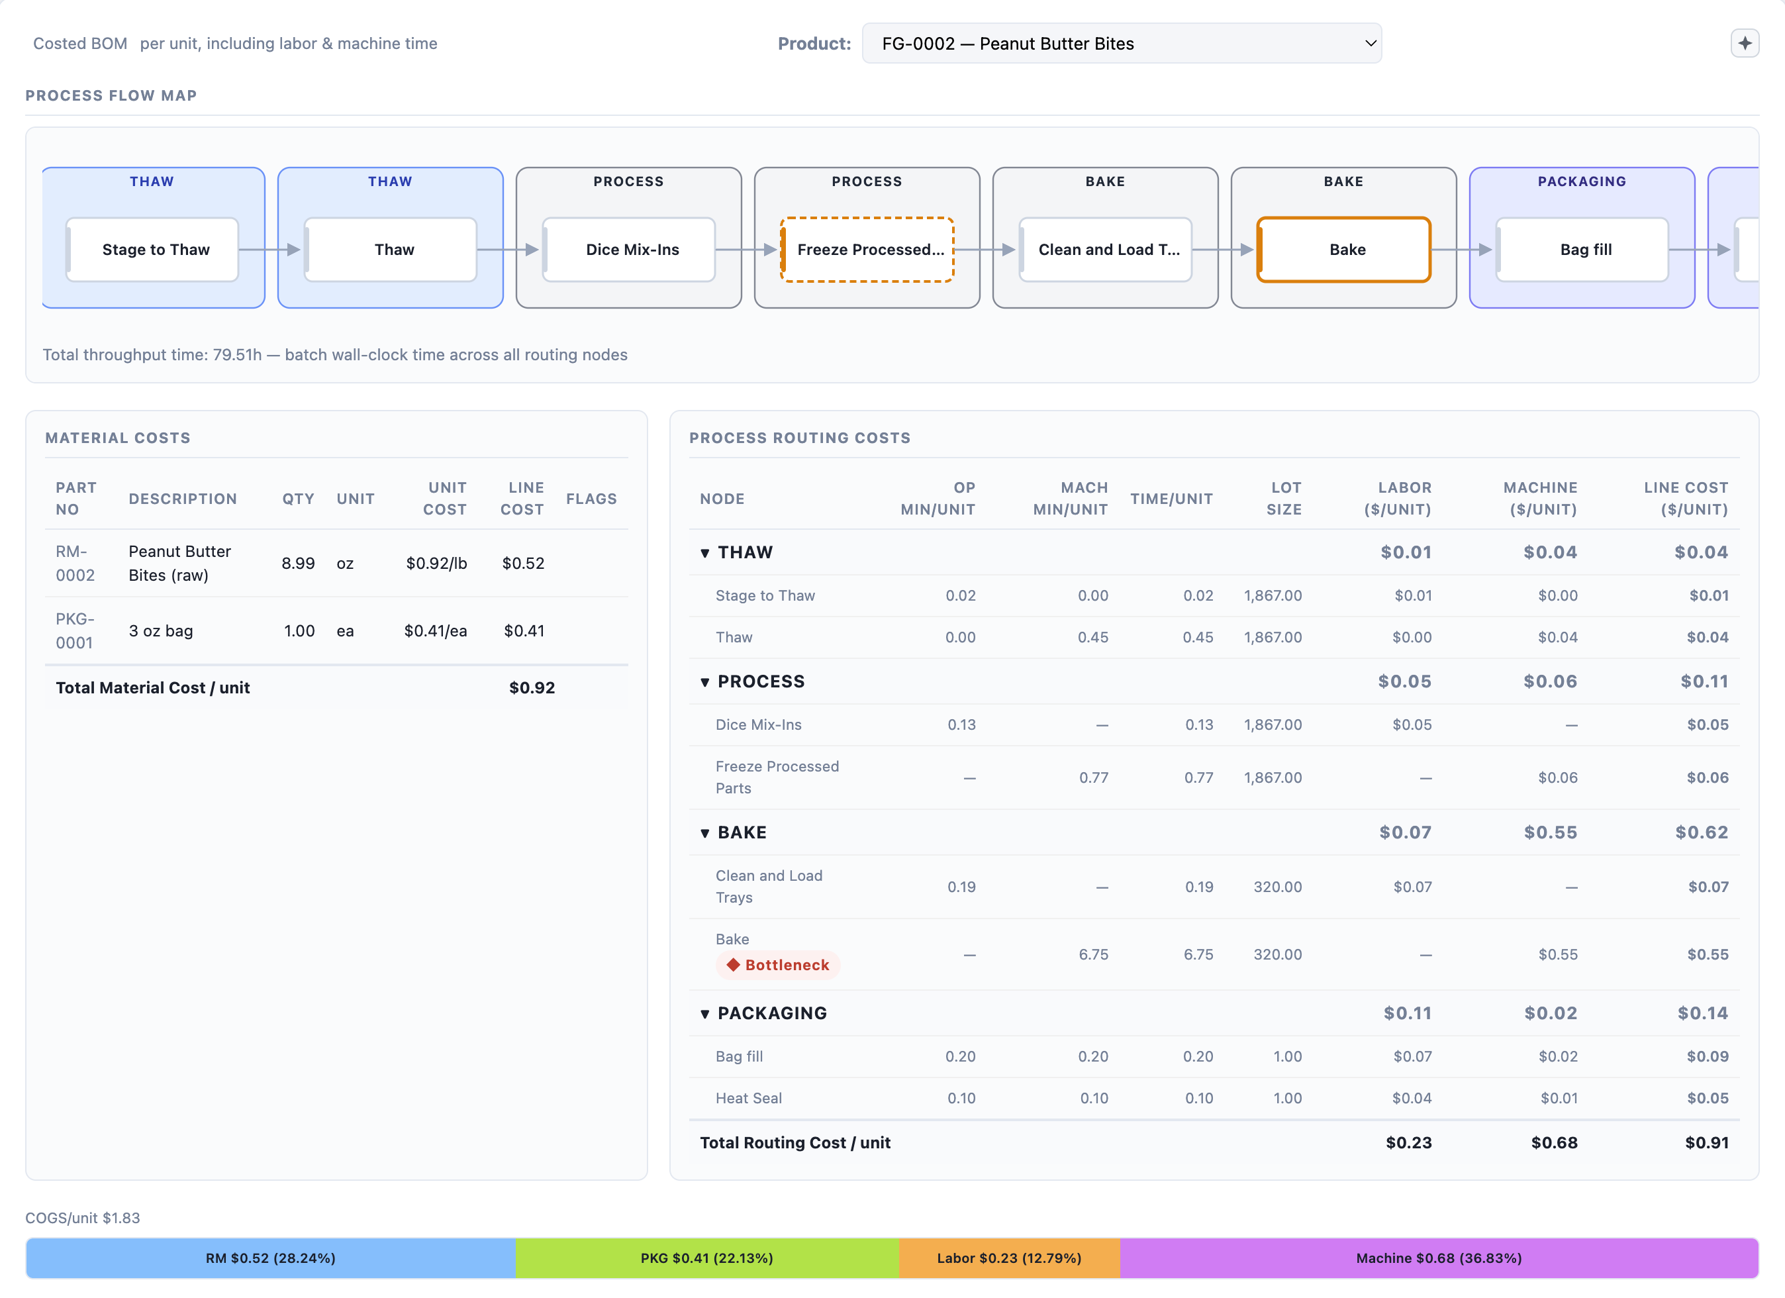This screenshot has width=1785, height=1298.
Task: Click the Heat Seal routing row
Action: pos(1214,1098)
